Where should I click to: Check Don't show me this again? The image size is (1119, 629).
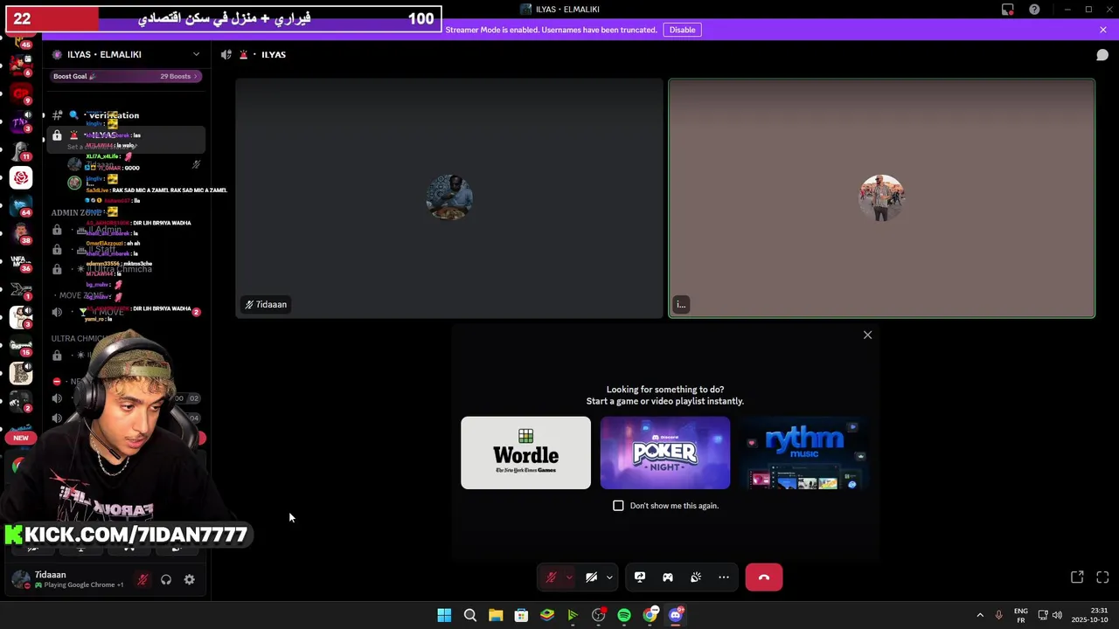[x=618, y=506]
